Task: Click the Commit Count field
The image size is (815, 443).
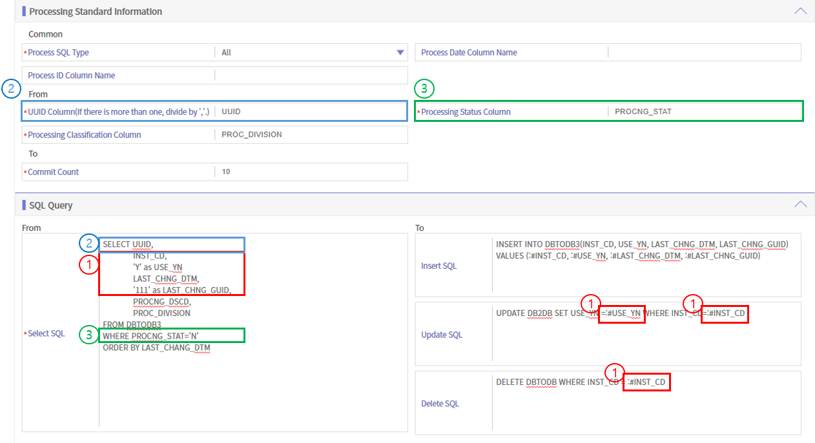Action: tap(310, 172)
